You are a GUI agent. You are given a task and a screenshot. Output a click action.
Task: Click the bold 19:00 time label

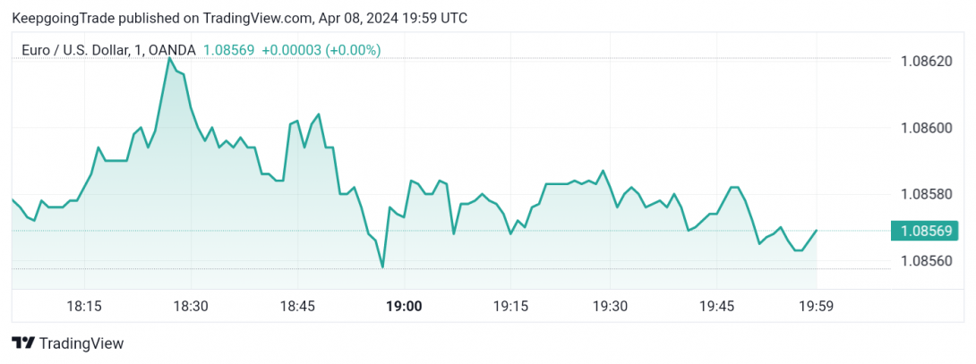404,306
